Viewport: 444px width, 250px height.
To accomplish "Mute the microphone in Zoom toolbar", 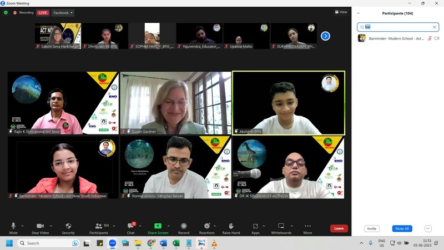I will pos(13,227).
